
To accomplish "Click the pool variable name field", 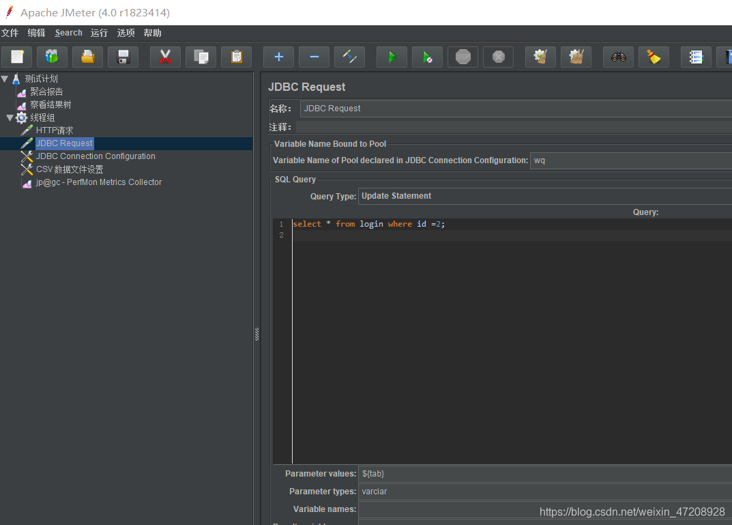I will (x=631, y=160).
